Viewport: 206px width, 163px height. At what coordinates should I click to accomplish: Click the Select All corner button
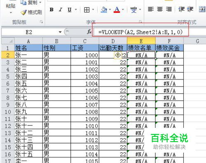tap(8, 41)
